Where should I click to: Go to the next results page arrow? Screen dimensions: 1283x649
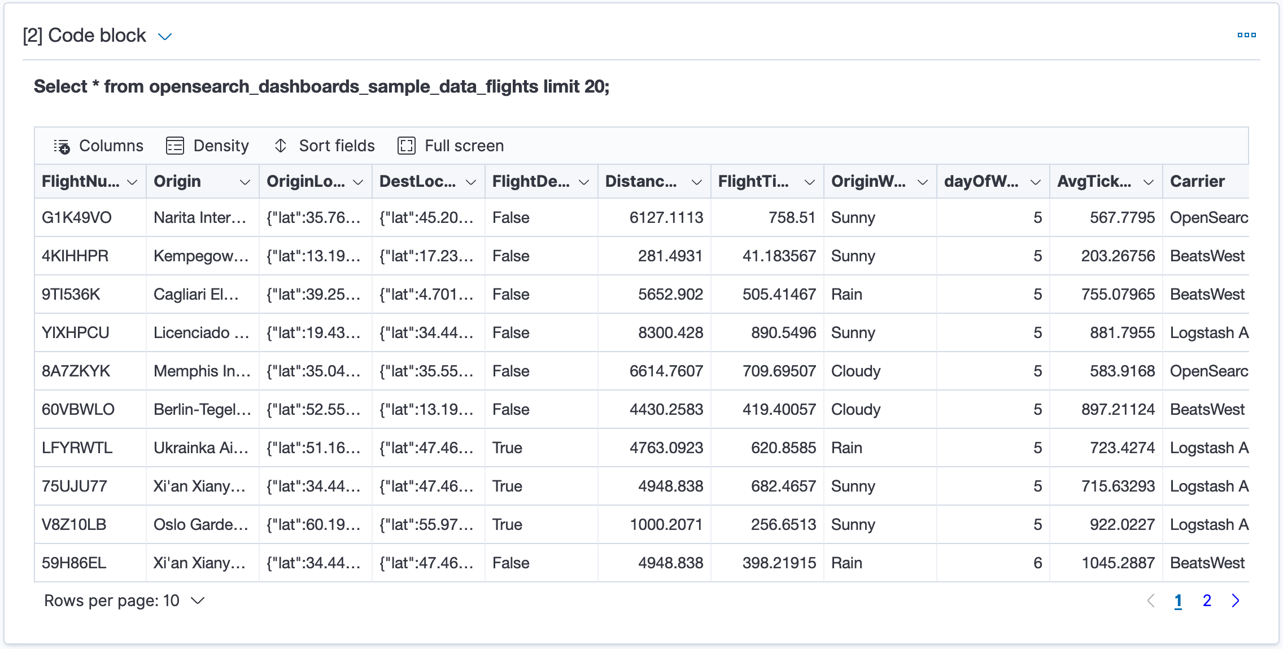pyautogui.click(x=1236, y=600)
